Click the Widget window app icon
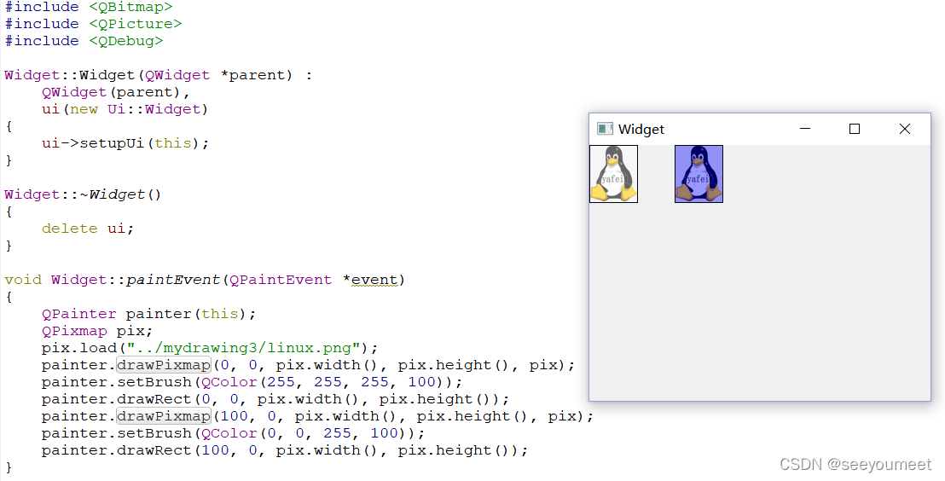 605,129
